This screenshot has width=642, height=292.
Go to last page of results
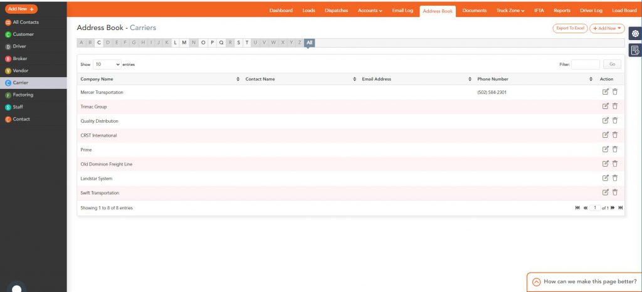tap(620, 208)
